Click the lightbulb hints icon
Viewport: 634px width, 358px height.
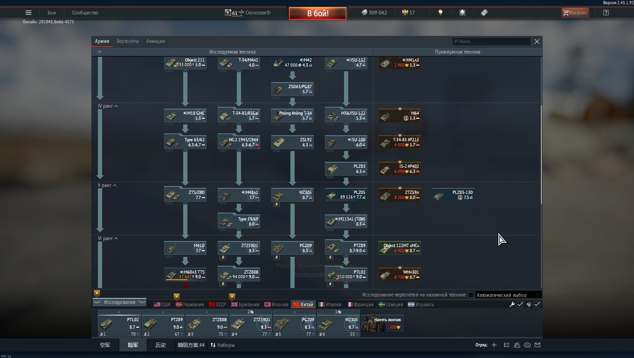[x=441, y=13]
